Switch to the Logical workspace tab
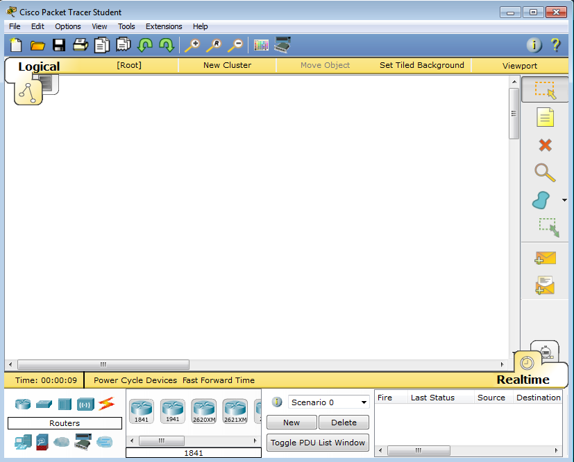This screenshot has height=462, width=574. pyautogui.click(x=39, y=66)
